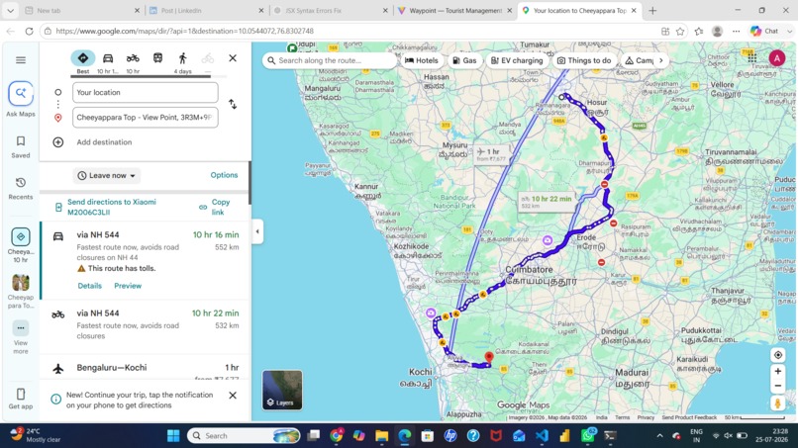Show hidden system tray icons

coord(659,436)
